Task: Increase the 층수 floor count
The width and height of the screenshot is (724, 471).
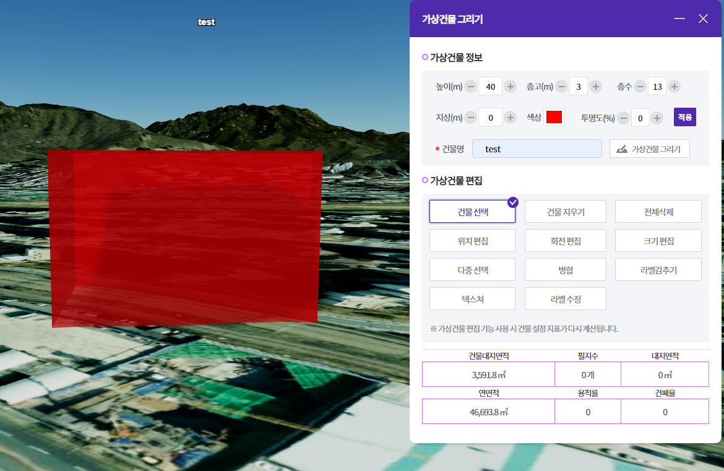Action: coord(674,87)
